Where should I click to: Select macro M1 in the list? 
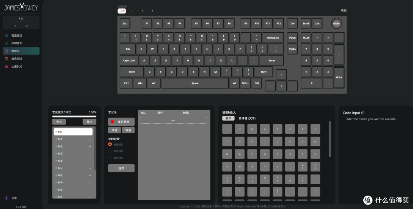[x=73, y=139]
